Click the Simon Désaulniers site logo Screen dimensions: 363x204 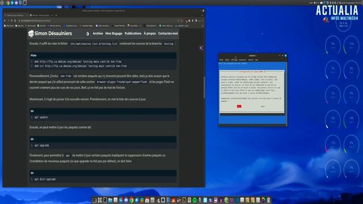(50, 33)
